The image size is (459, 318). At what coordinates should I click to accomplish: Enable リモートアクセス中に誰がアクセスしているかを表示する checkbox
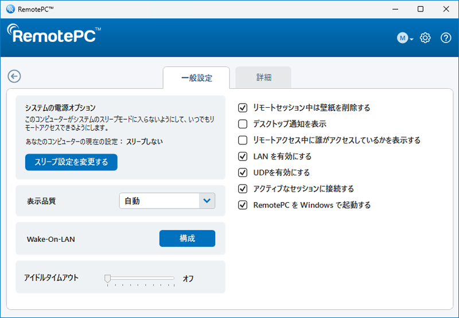click(243, 140)
